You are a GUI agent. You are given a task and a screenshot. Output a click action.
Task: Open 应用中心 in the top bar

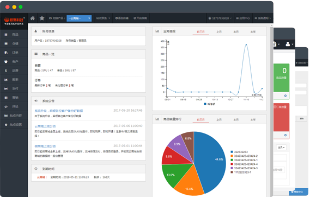[x=243, y=18]
